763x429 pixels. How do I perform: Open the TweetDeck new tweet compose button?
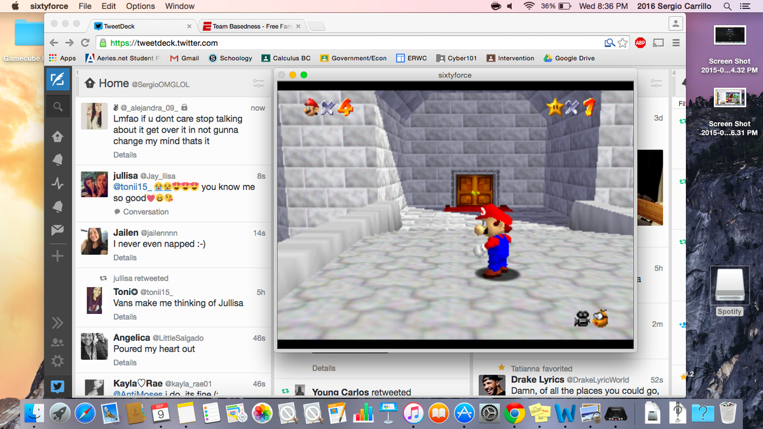[x=57, y=79]
